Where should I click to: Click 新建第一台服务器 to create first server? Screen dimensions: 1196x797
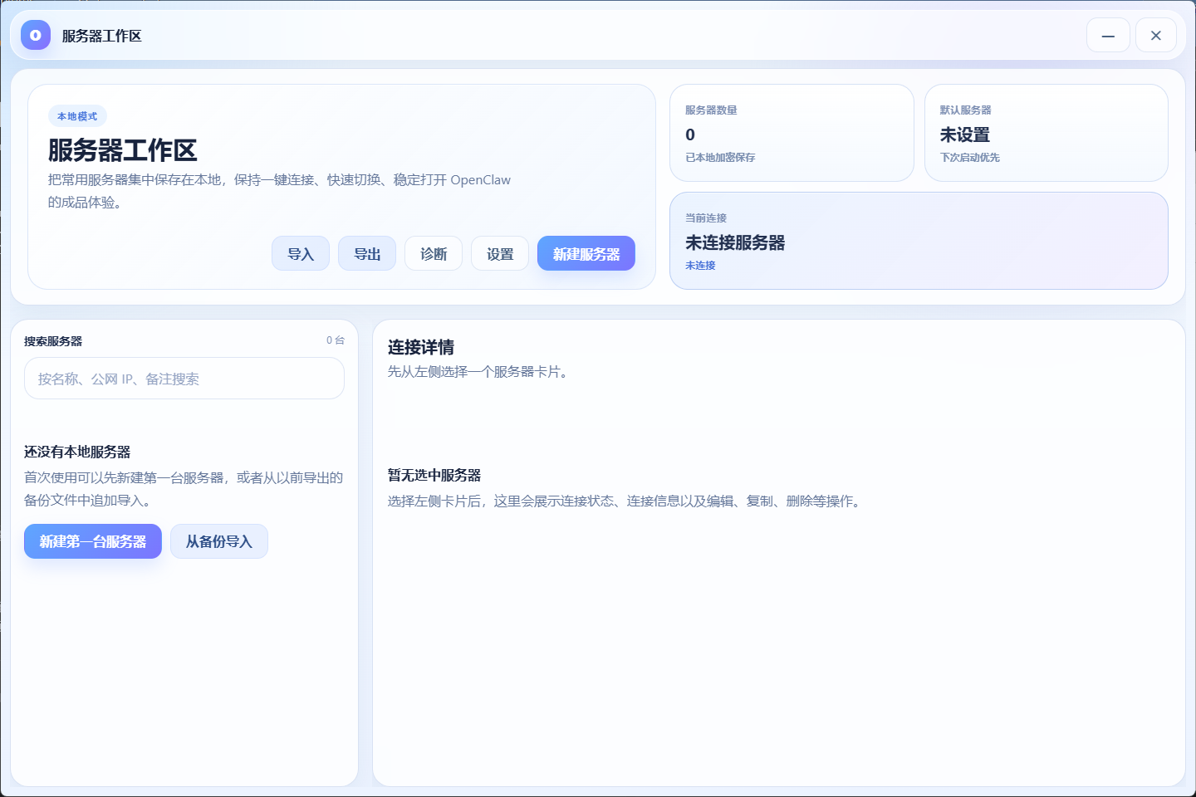[92, 540]
